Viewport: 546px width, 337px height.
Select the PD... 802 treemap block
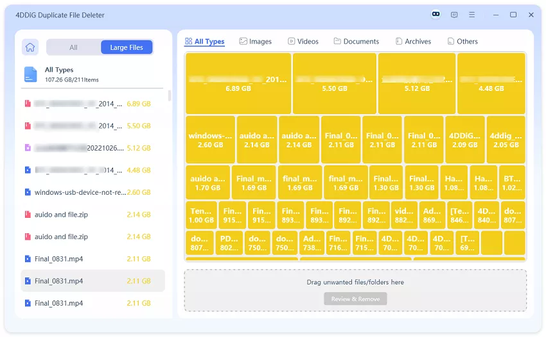point(229,243)
